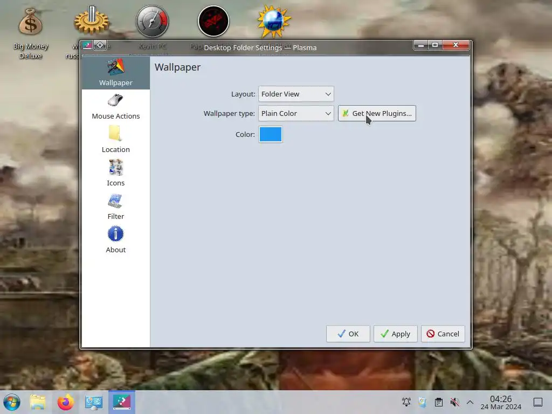Open the Location settings page
Viewport: 552px width, 414px height.
[x=115, y=140]
